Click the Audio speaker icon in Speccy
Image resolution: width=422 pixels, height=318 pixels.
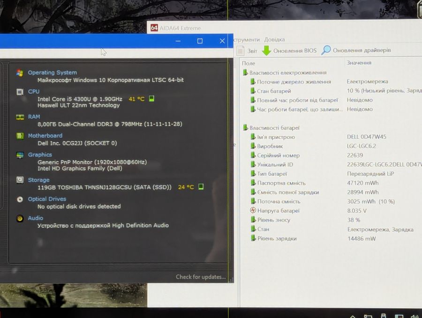pos(20,218)
